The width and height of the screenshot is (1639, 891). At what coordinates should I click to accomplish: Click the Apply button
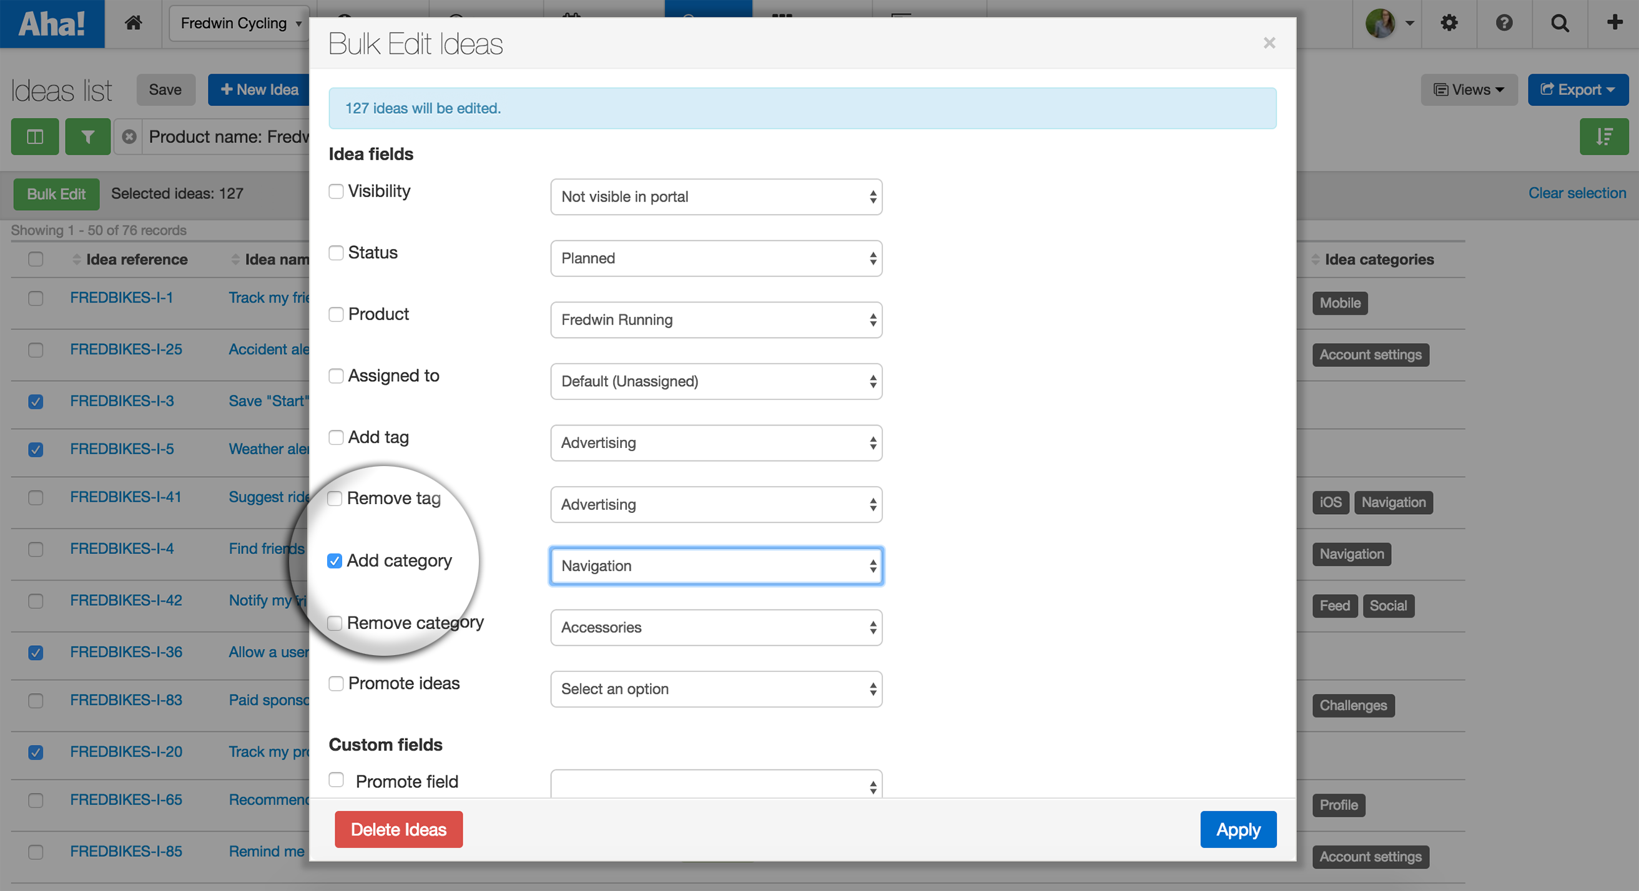coord(1238,829)
